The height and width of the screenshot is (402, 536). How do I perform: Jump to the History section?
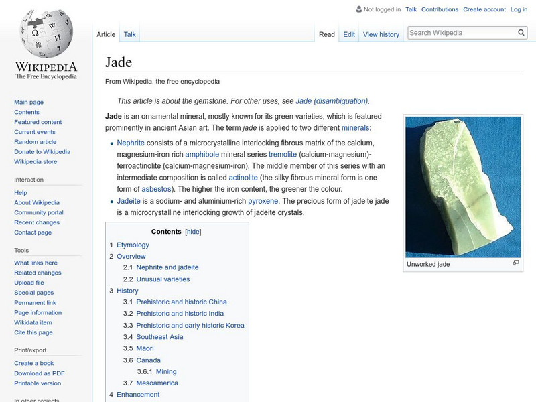(x=127, y=291)
